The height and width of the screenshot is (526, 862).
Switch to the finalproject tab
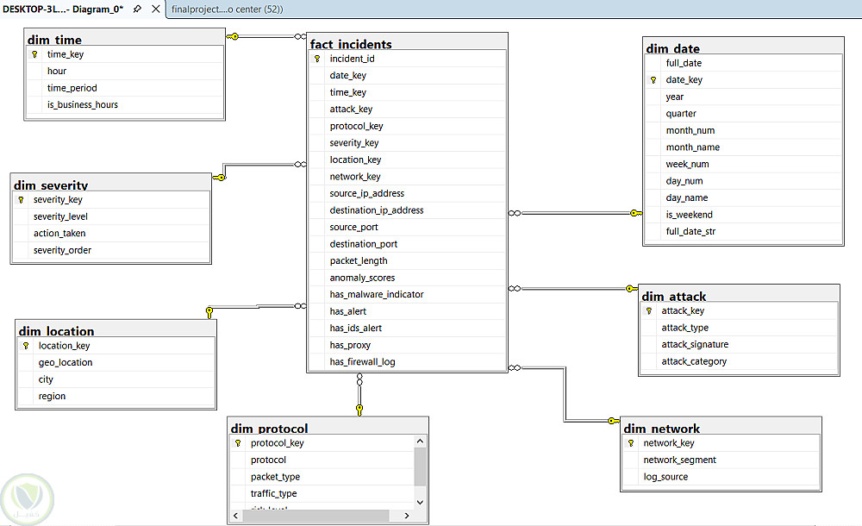pyautogui.click(x=227, y=9)
